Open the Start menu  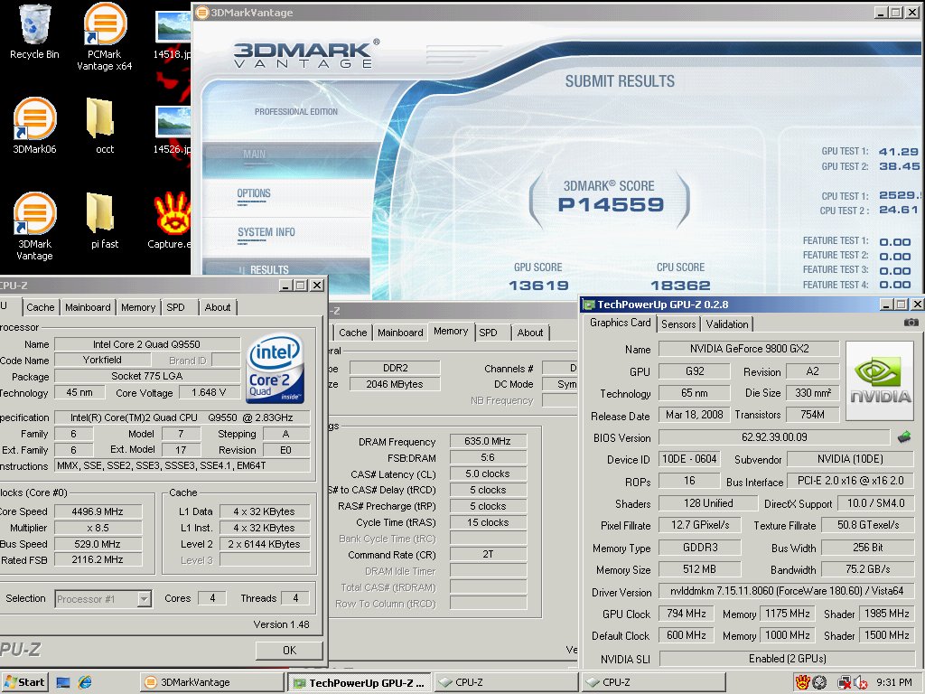24,682
